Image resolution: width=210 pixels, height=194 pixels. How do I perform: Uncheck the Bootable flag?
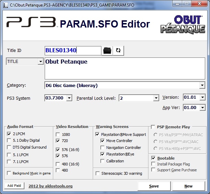(153, 158)
